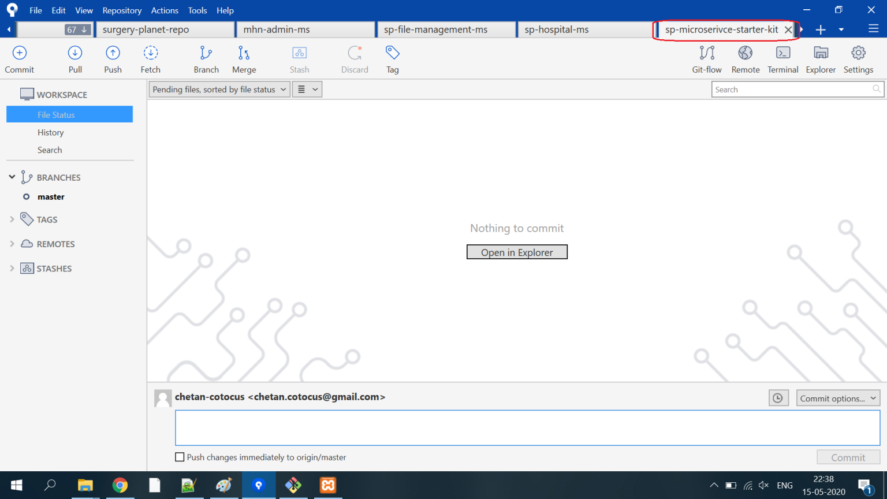Click the tab showing 67 behind

coord(55,29)
